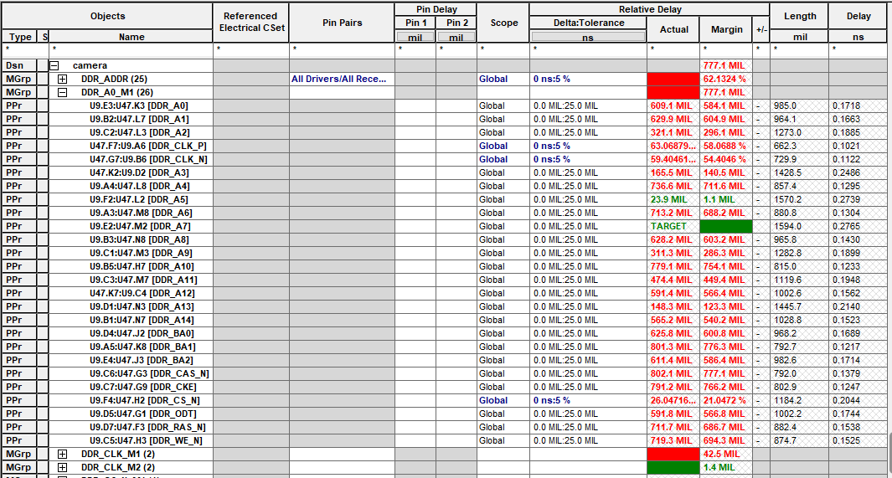Click green Actual cell of DDR_CLK_M2

point(673,467)
